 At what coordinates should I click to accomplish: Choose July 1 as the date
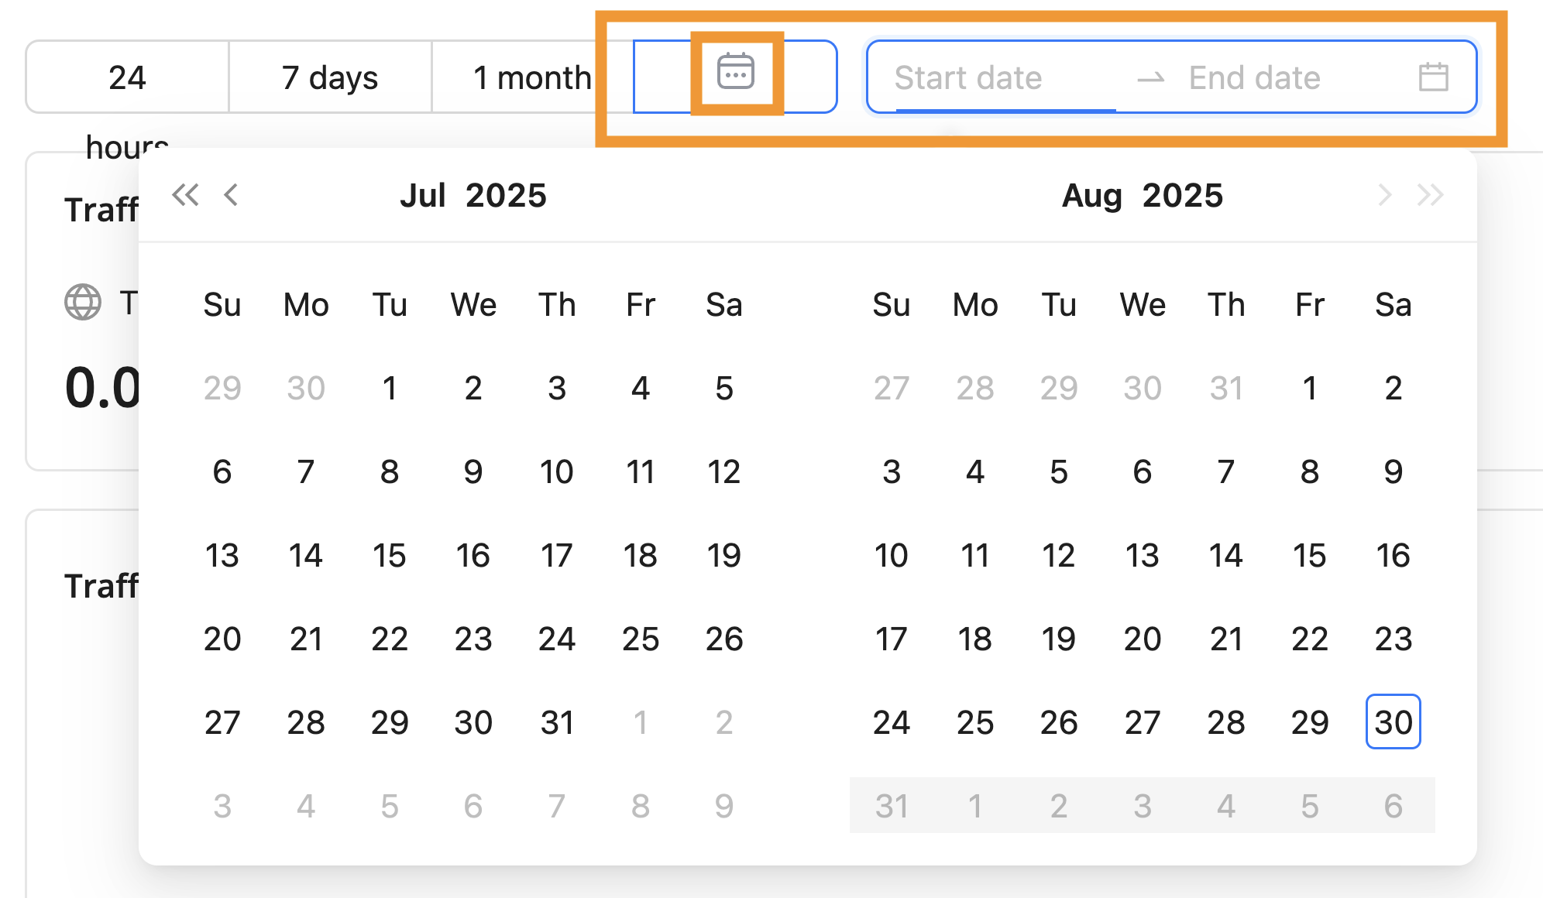tap(390, 388)
